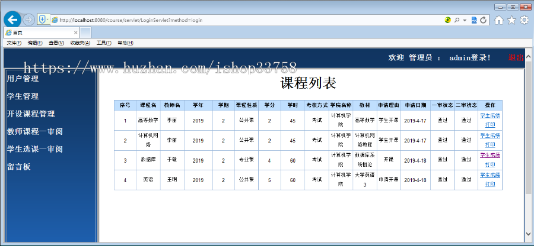Open 开设课程管理 in the sidebar

pyautogui.click(x=31, y=114)
